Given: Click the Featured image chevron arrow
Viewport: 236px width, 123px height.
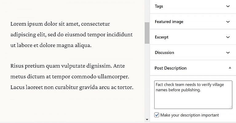Looking at the screenshot, I should coord(228,22).
